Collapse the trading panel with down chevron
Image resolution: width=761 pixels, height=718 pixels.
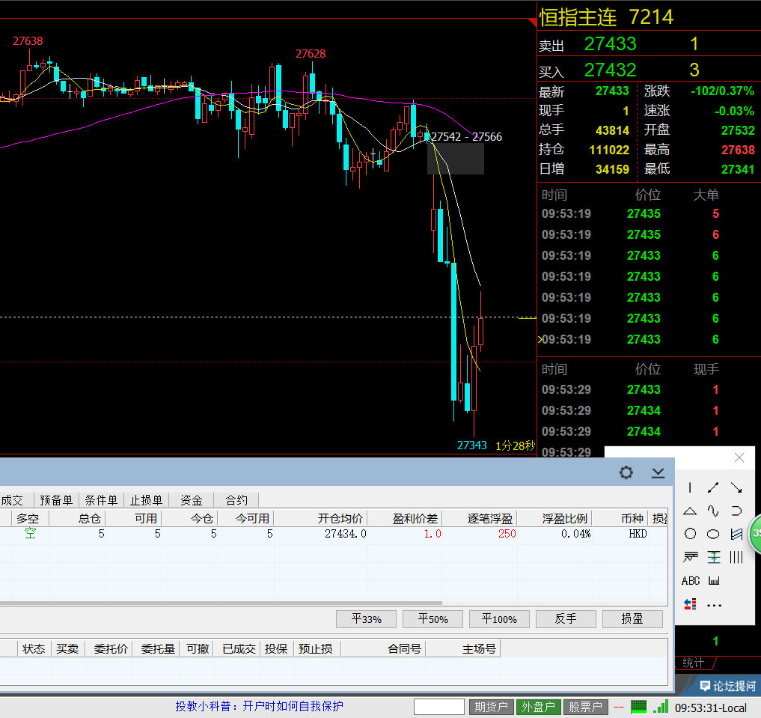(658, 472)
